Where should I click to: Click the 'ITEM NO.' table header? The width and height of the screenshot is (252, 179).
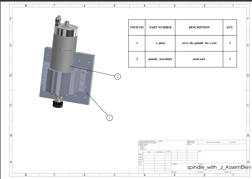coord(137,27)
